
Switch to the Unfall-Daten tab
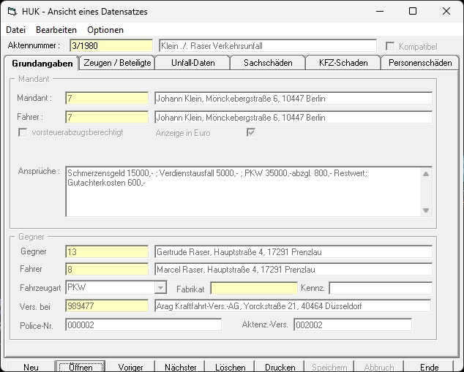click(x=192, y=63)
